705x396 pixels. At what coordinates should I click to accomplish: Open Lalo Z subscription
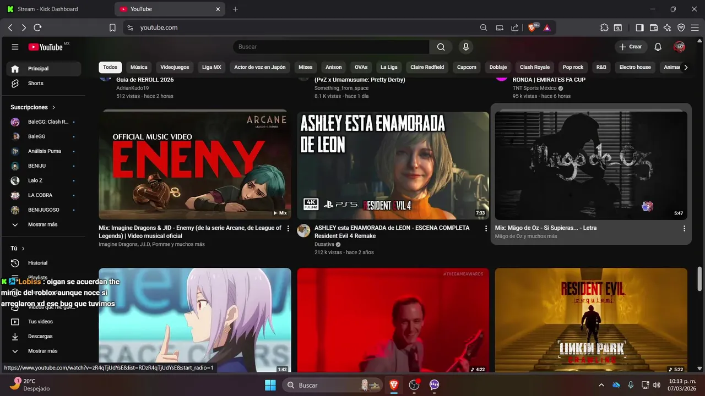click(x=44, y=180)
